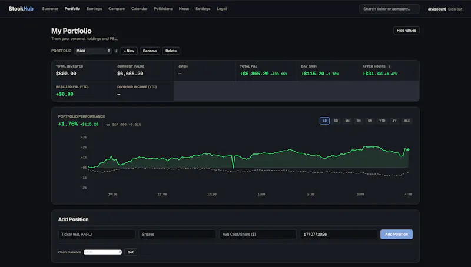This screenshot has height=267, width=471.
Task: Click the Add Position section heading
Action: [73, 219]
